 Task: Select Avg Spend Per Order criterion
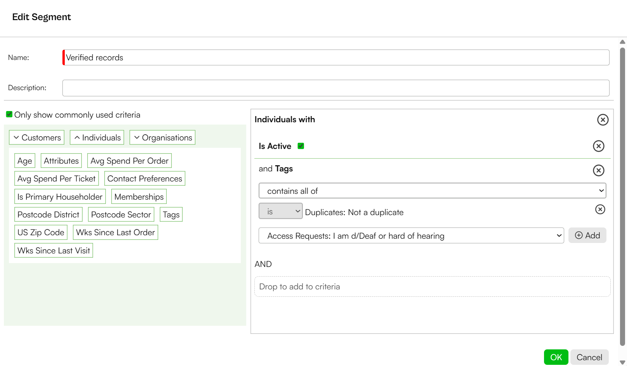coord(130,161)
